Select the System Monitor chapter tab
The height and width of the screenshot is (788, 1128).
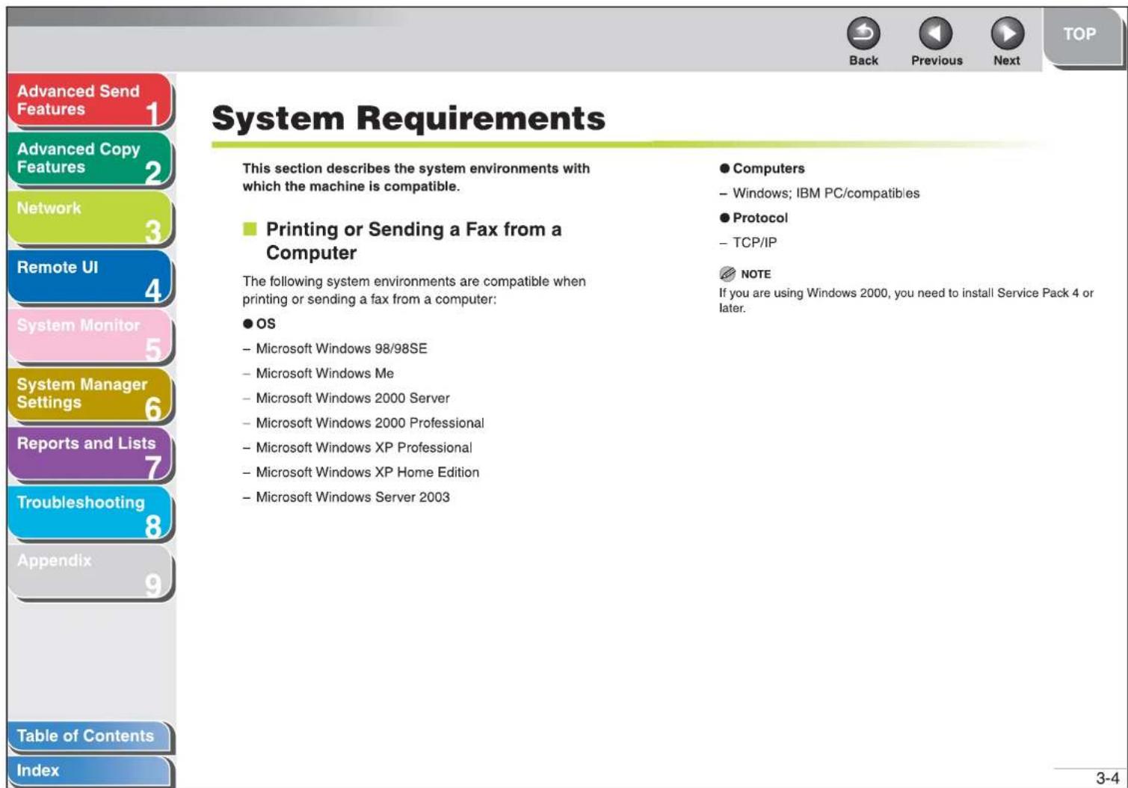(x=90, y=336)
